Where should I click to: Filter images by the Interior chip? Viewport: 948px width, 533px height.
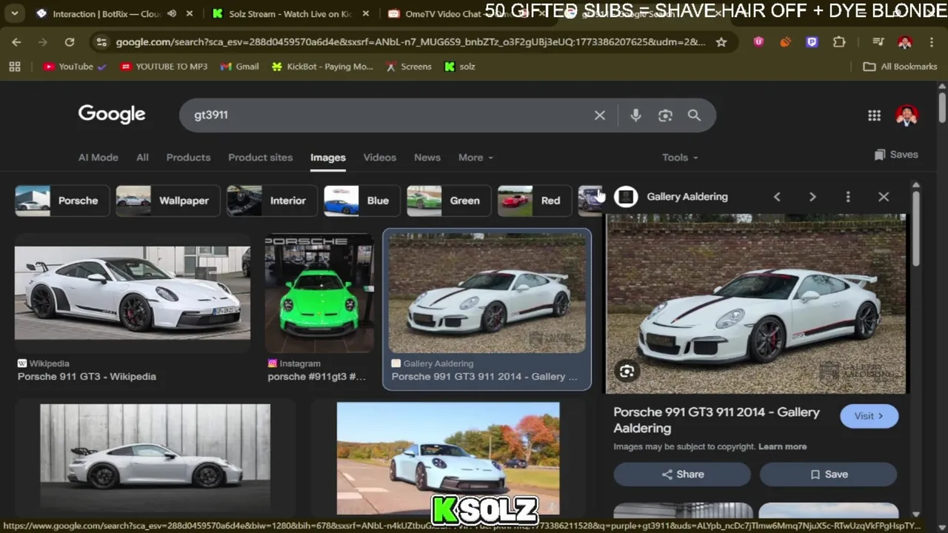click(x=270, y=201)
